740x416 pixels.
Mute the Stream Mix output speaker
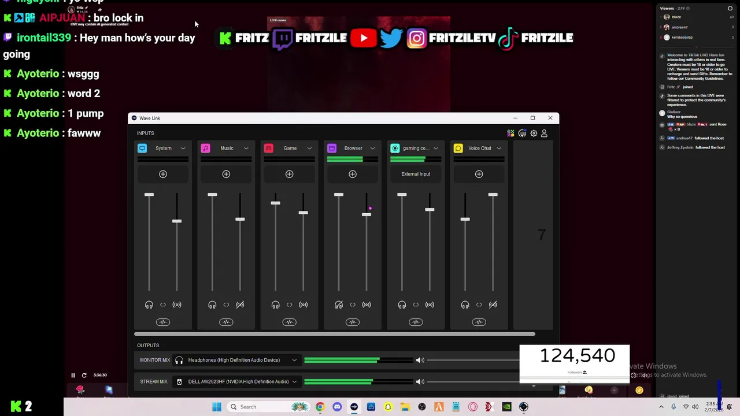(x=420, y=381)
